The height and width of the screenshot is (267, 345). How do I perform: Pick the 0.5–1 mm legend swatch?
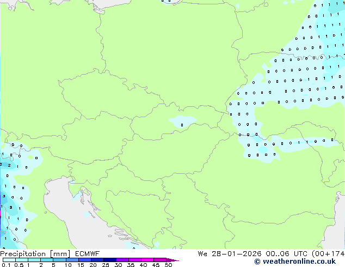click(x=22, y=260)
